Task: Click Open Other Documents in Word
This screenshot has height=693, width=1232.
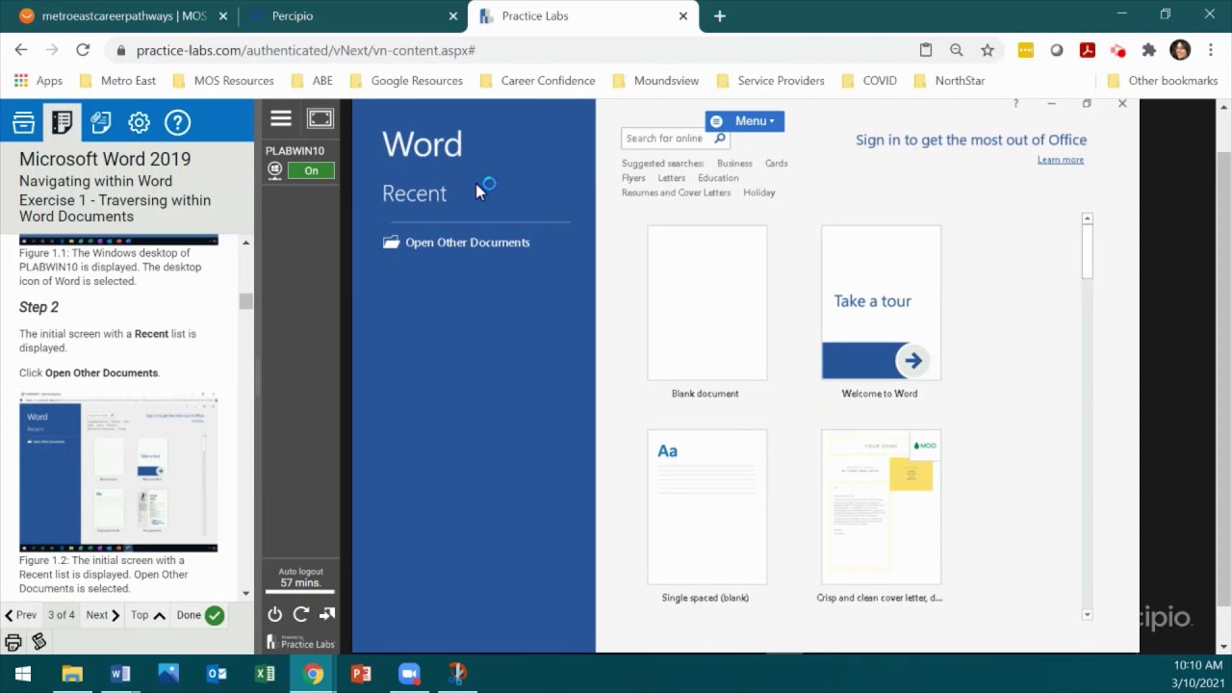Action: coord(457,243)
